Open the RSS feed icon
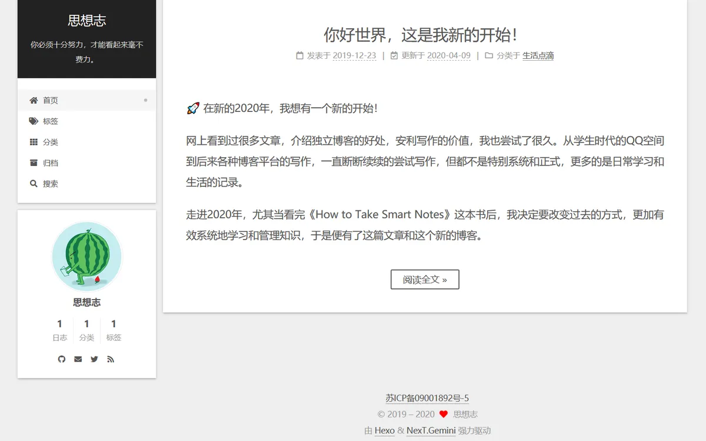Viewport: 706px width, 441px height. [111, 359]
